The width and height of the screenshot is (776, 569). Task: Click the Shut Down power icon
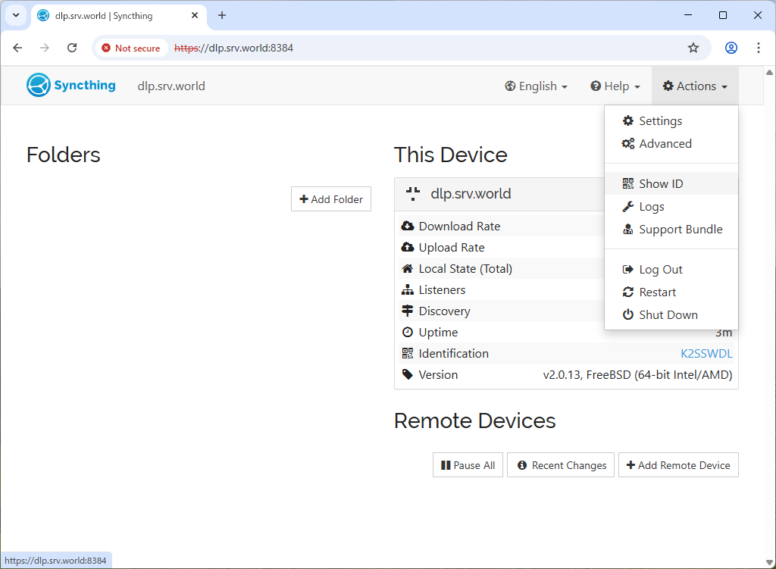click(x=627, y=315)
